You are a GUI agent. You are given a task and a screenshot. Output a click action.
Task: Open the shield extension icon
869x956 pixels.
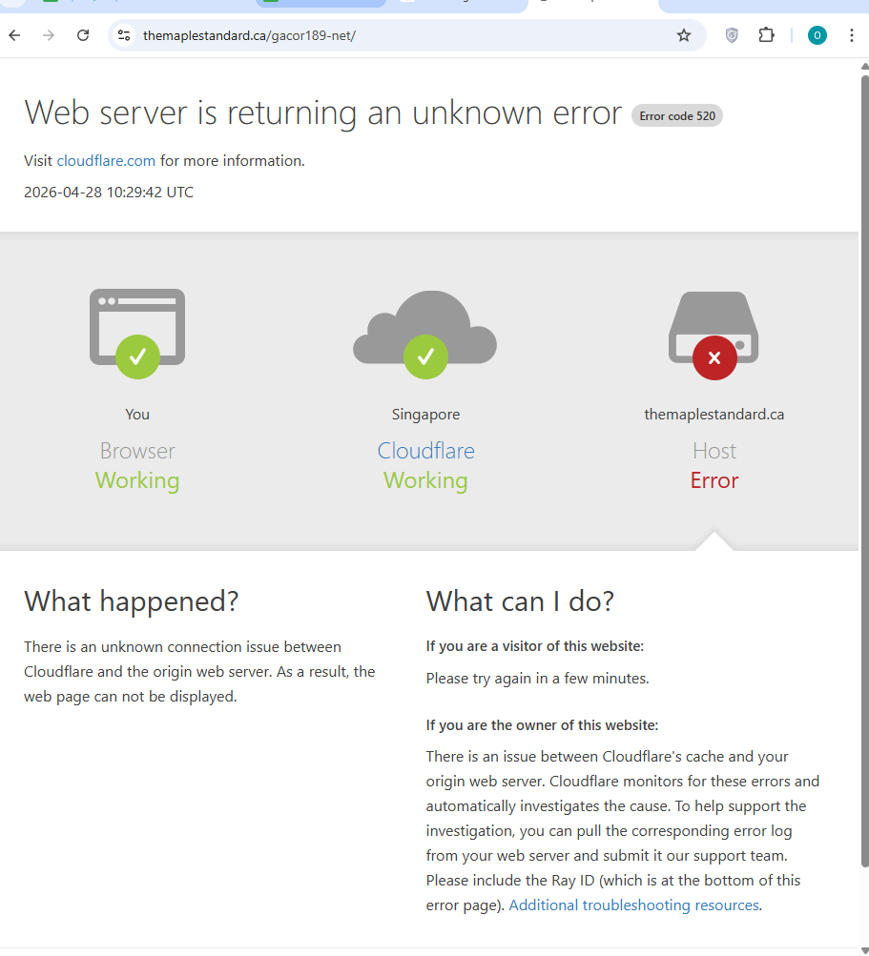pos(732,35)
